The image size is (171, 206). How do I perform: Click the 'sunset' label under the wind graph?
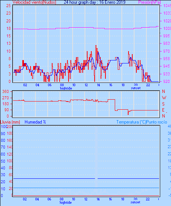pos(136,88)
